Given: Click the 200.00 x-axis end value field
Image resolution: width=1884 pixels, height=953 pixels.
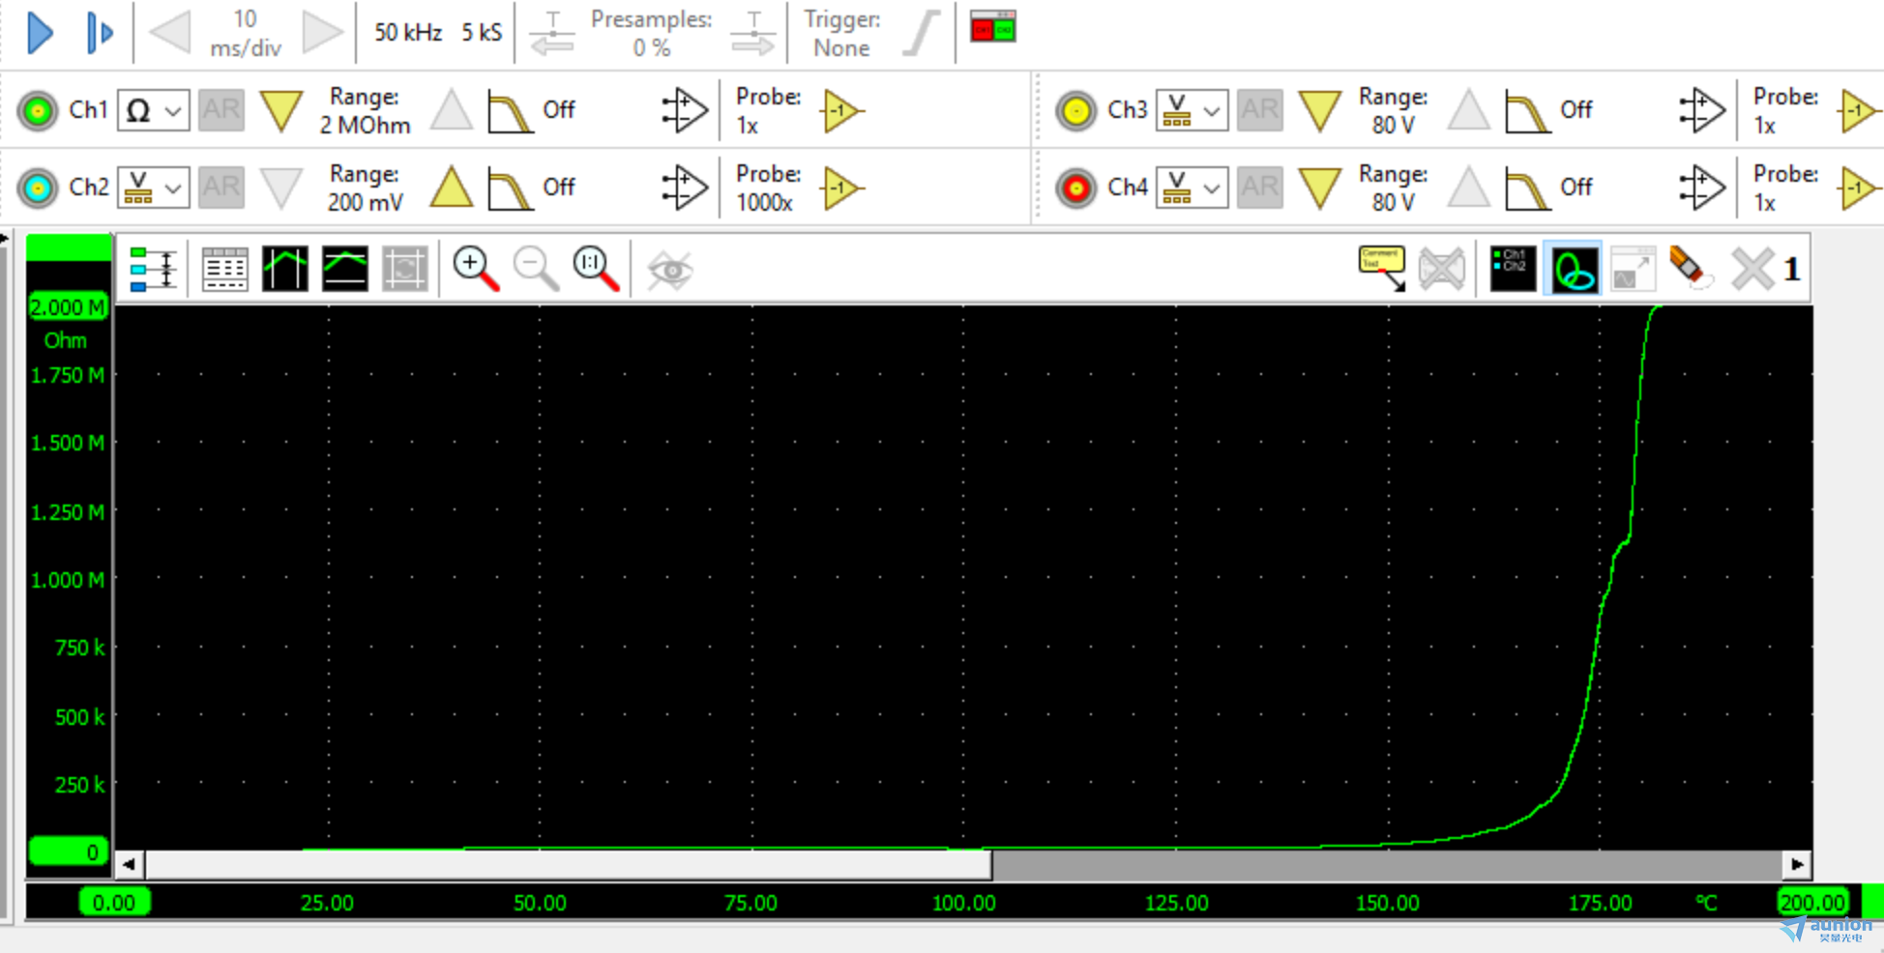Looking at the screenshot, I should [x=1812, y=903].
